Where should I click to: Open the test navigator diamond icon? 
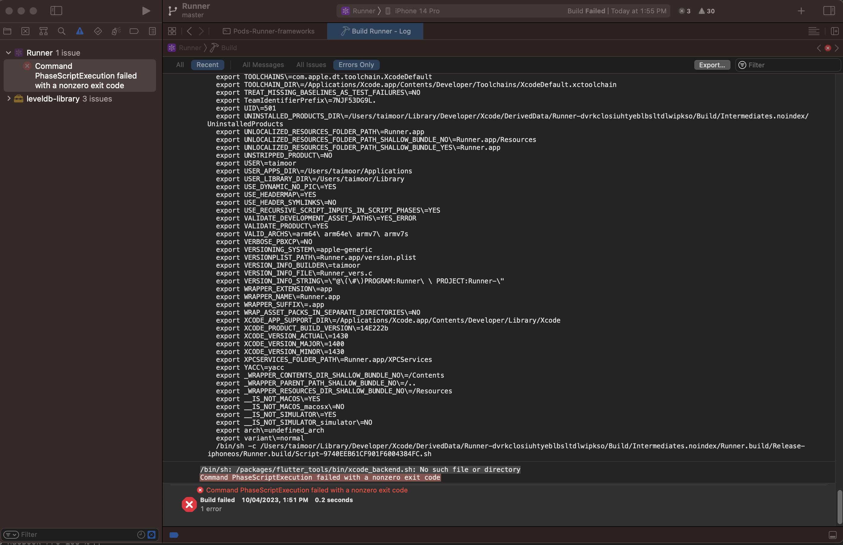point(98,31)
